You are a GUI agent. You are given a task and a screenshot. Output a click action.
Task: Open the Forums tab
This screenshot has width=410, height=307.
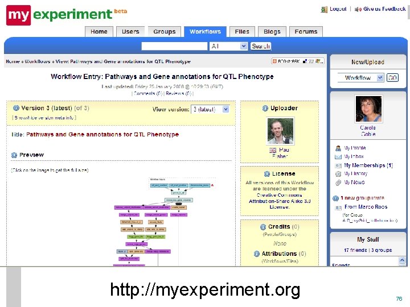coord(306,32)
